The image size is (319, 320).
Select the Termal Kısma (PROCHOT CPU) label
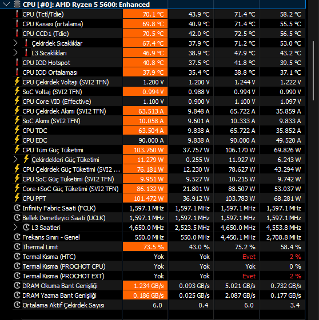[x=64, y=266]
